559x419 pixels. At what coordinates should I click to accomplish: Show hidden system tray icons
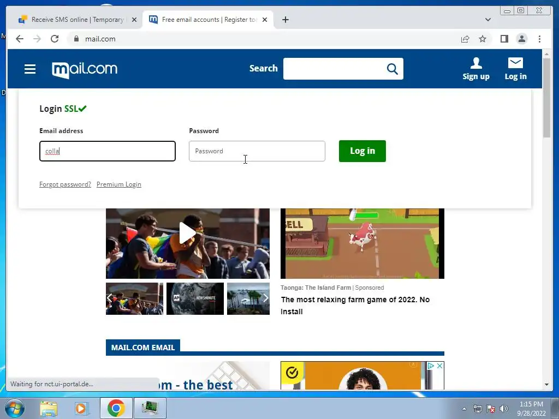(464, 409)
